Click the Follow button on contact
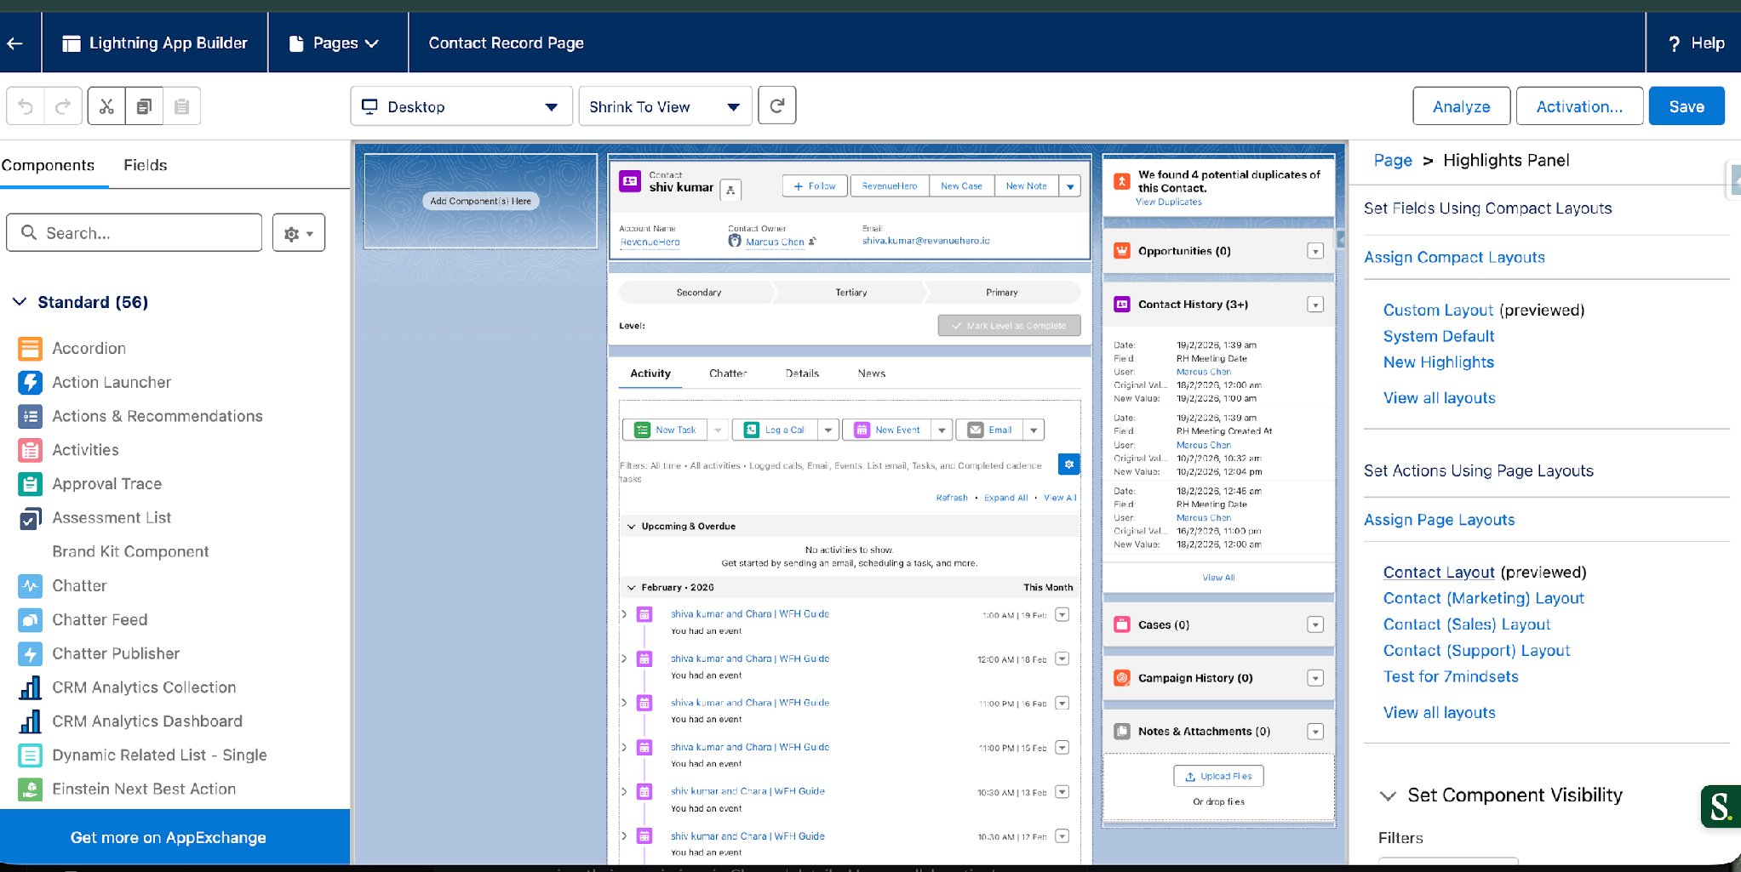The image size is (1741, 872). (815, 186)
